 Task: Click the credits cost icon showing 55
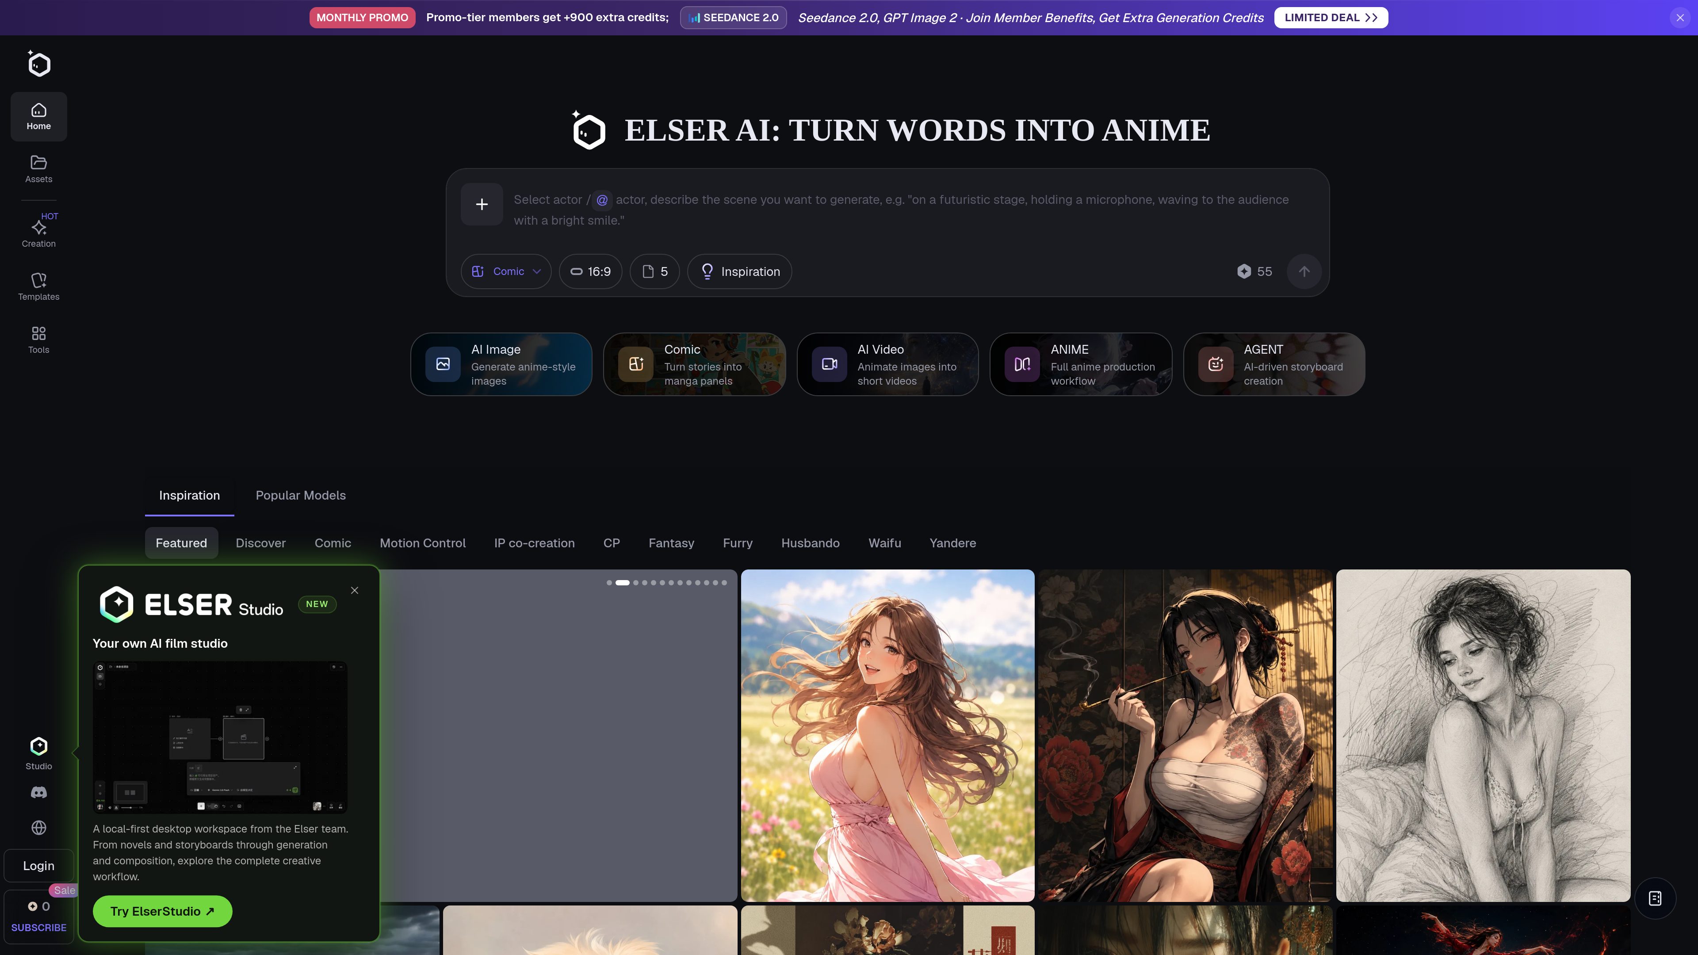(1244, 271)
